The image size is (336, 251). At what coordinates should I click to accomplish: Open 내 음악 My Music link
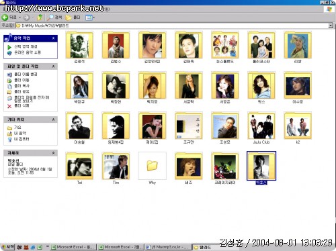tap(17, 134)
